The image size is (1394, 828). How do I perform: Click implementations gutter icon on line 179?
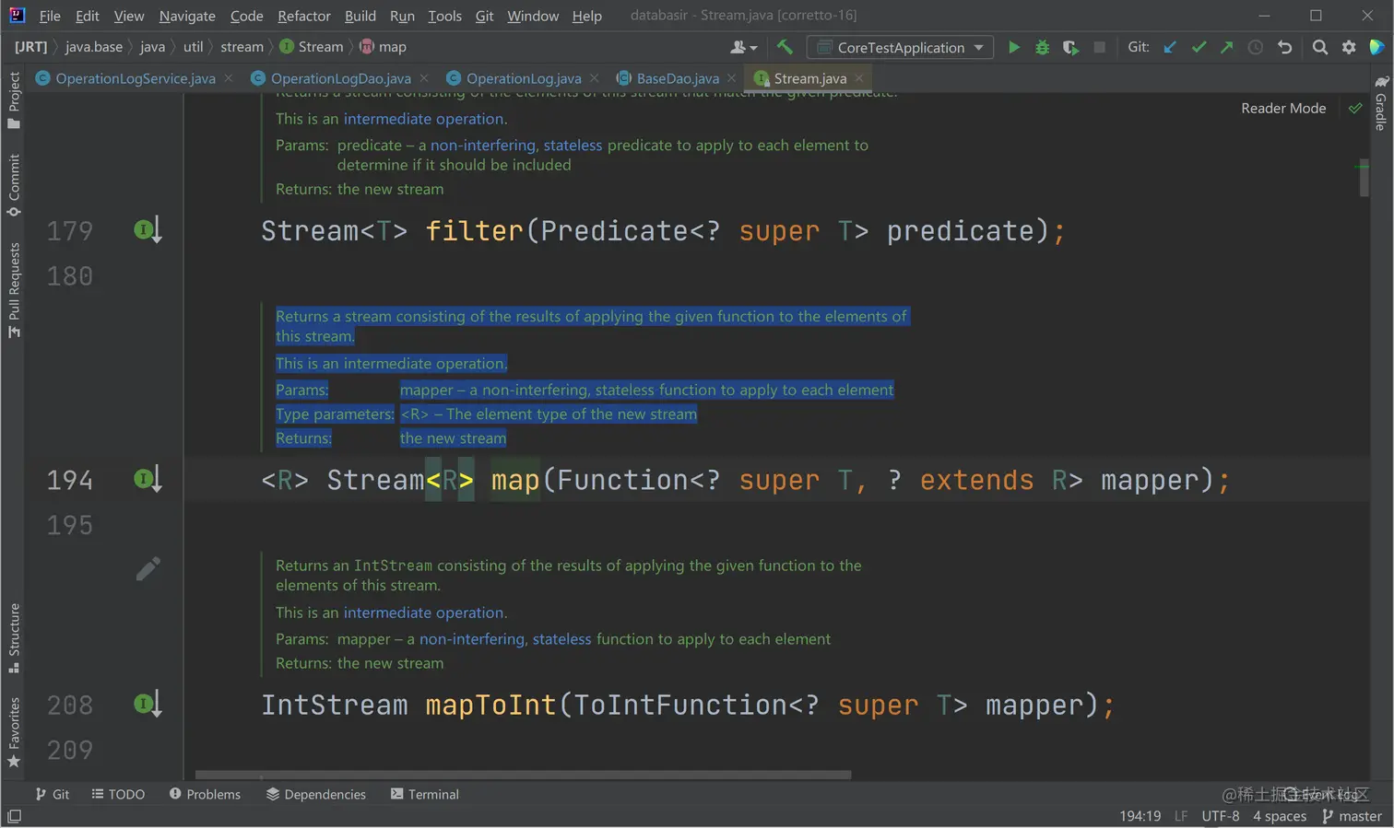[x=148, y=229]
